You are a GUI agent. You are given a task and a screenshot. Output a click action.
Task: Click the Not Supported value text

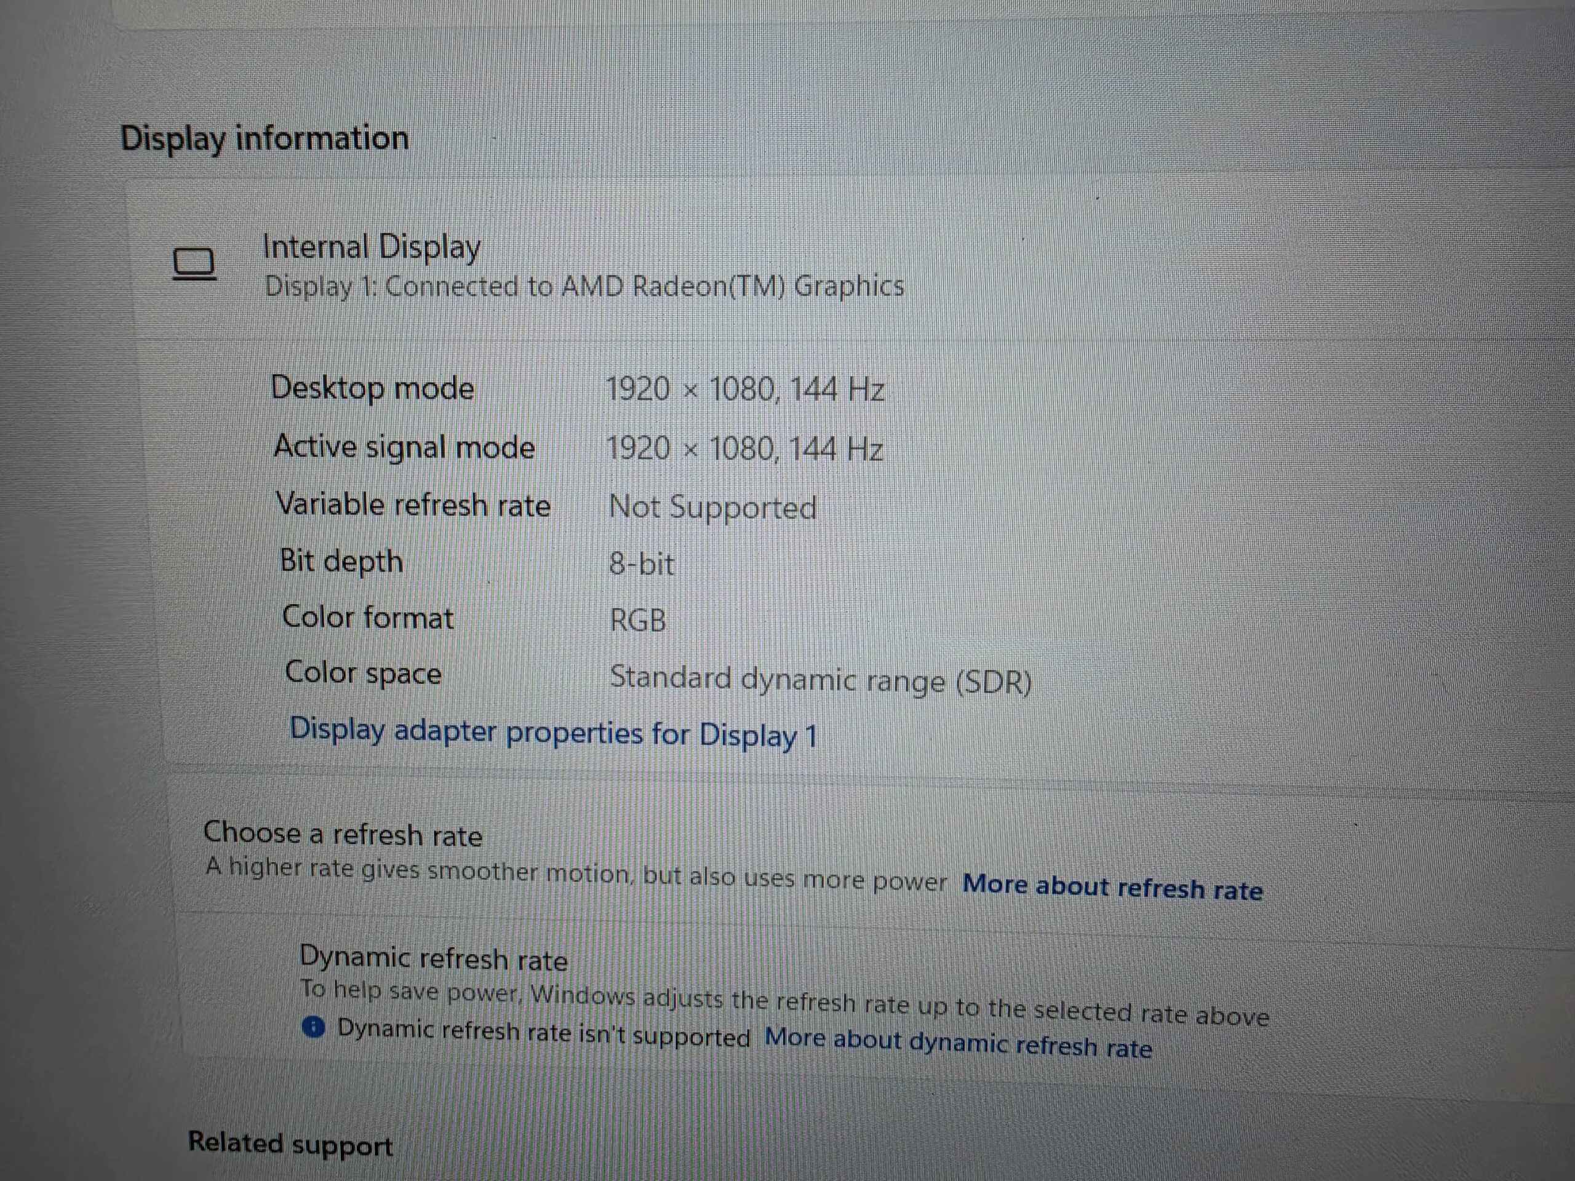pyautogui.click(x=712, y=507)
